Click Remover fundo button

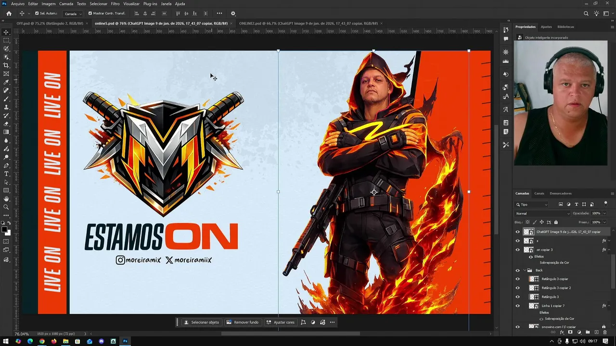(x=242, y=322)
